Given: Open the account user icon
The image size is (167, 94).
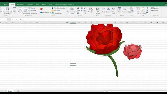Looking at the screenshot, I should (x=166, y=5).
